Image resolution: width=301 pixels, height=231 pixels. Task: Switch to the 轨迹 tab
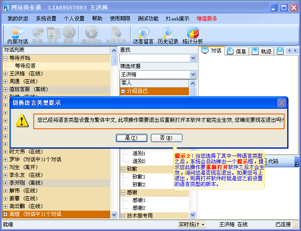pyautogui.click(x=262, y=51)
